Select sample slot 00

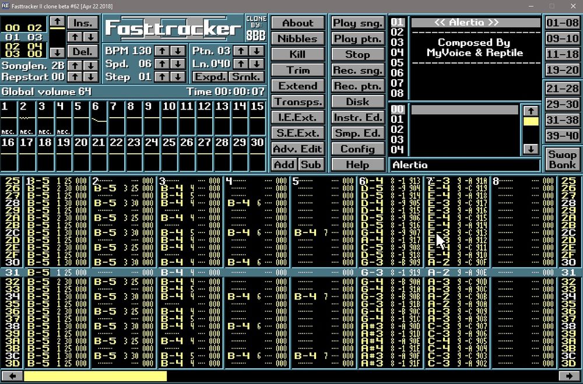coord(465,110)
